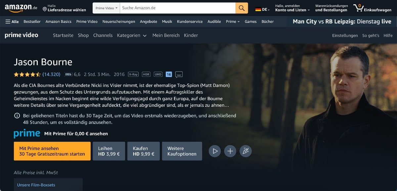The height and width of the screenshot is (191, 397).
Task: Open the Channels tab
Action: [x=103, y=35]
